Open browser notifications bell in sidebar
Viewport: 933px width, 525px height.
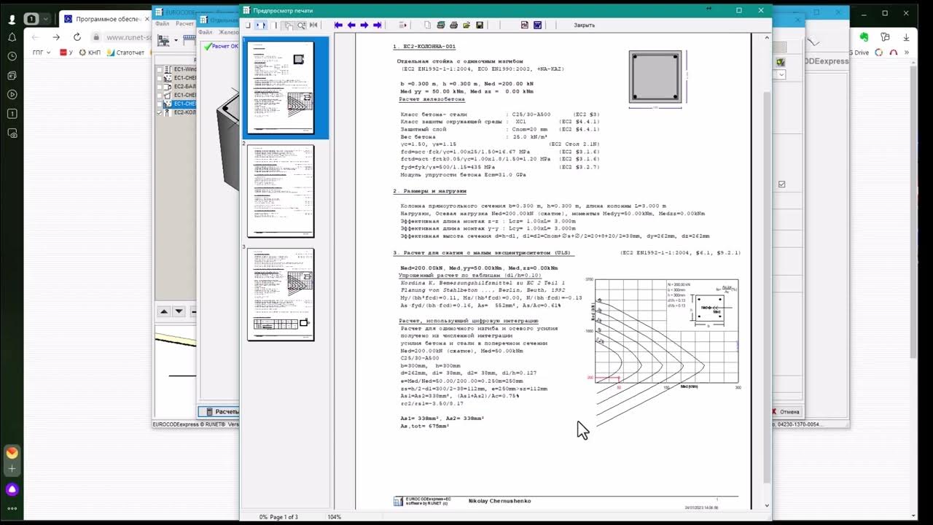[x=12, y=37]
